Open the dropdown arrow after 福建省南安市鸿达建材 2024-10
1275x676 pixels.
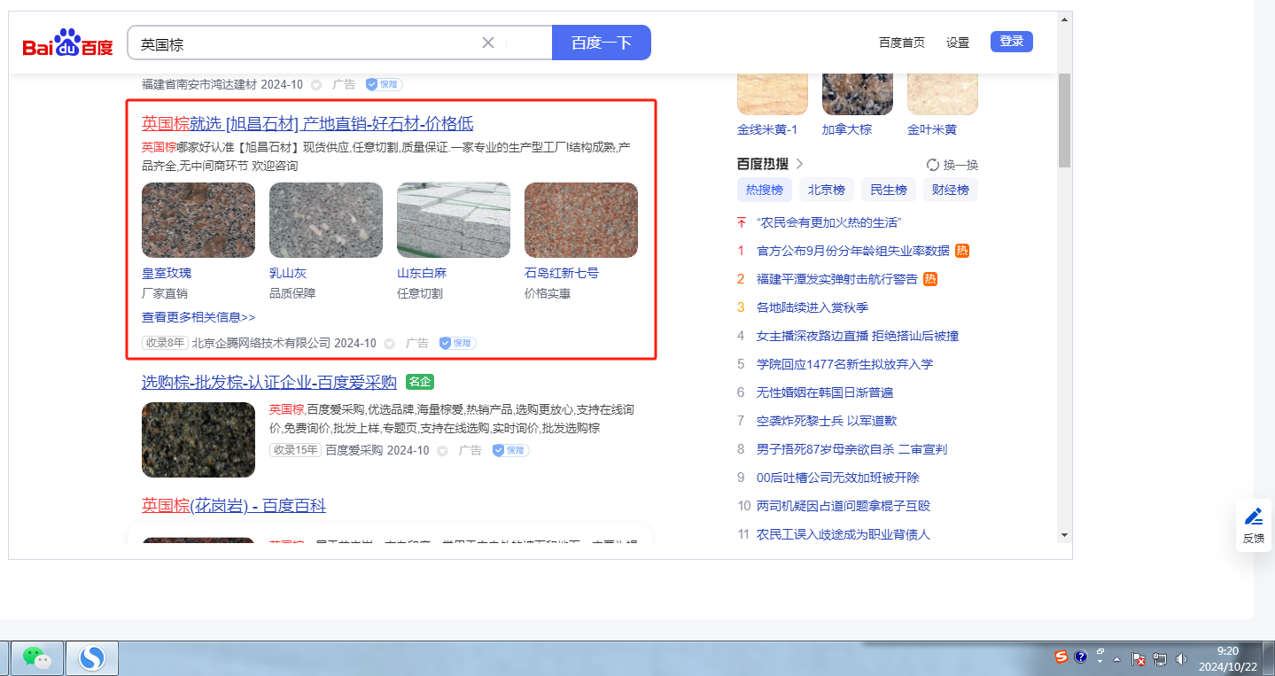(316, 85)
